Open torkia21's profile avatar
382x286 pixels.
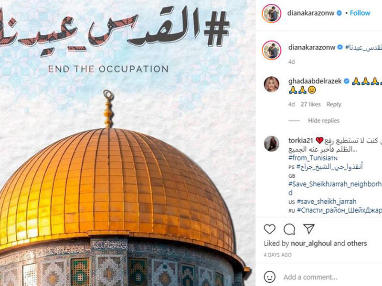coord(272,143)
